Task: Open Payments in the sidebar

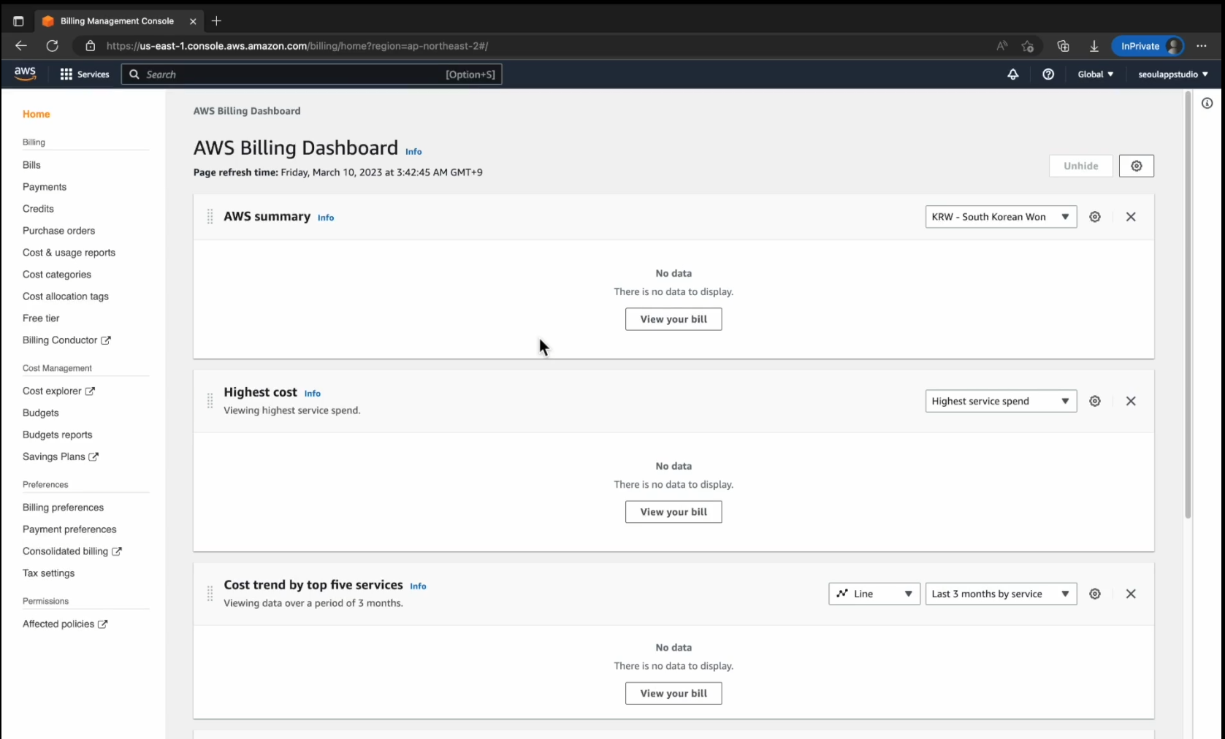Action: pyautogui.click(x=45, y=187)
